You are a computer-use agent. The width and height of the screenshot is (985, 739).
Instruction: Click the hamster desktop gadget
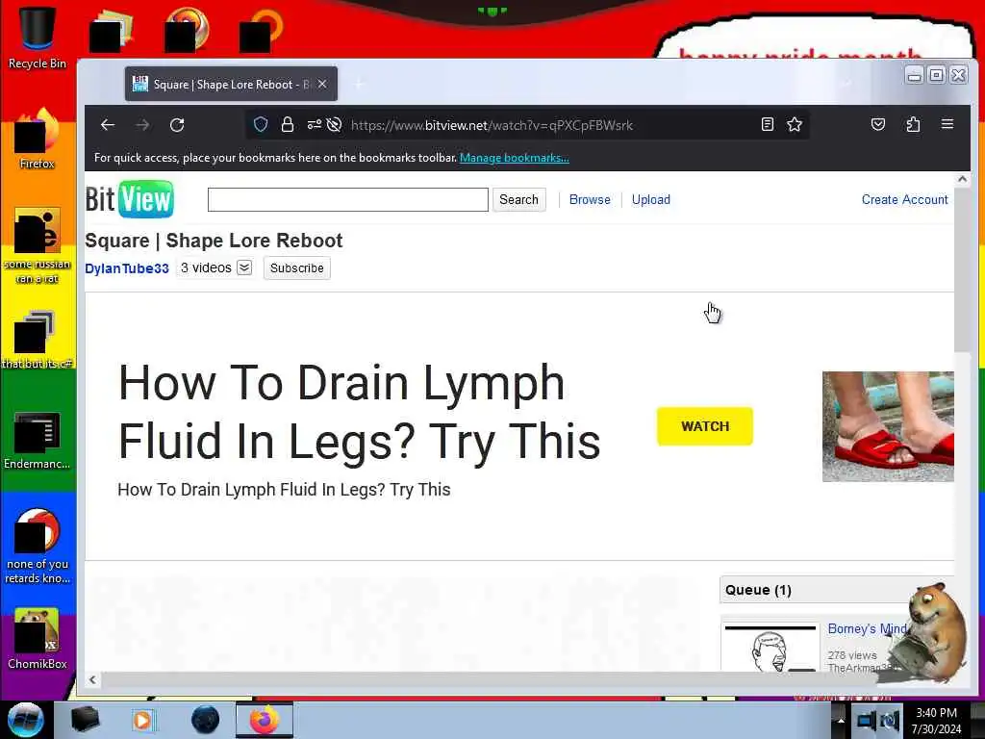pyautogui.click(x=930, y=633)
